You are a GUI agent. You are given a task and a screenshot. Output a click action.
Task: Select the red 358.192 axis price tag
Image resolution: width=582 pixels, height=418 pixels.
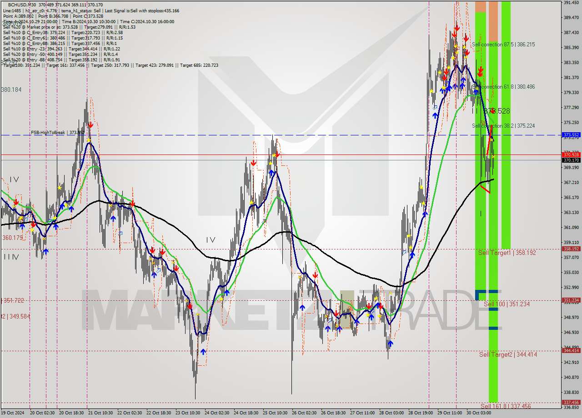point(571,249)
